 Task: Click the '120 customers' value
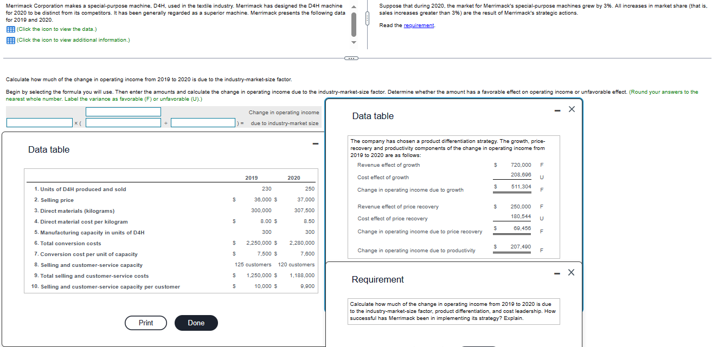tap(296, 265)
